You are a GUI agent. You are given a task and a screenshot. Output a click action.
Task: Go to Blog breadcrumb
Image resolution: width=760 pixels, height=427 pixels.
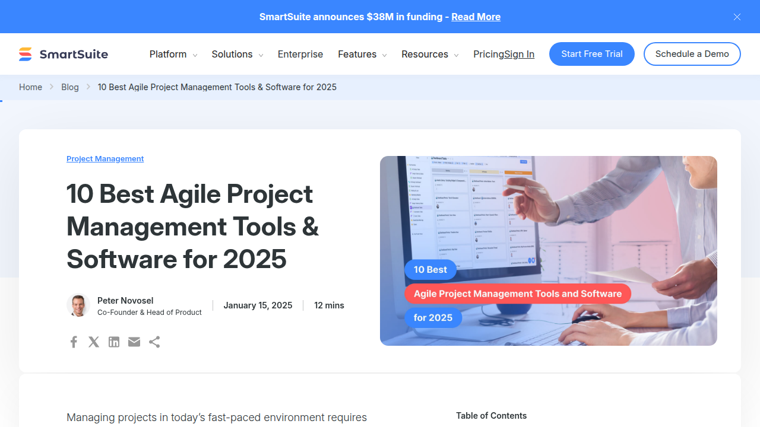pos(70,87)
